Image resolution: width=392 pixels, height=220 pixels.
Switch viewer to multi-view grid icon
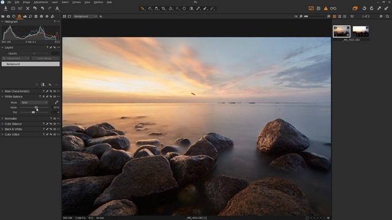(x=64, y=16)
